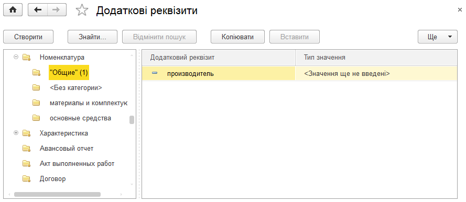Click the Номенклатура folder icon

(27, 57)
